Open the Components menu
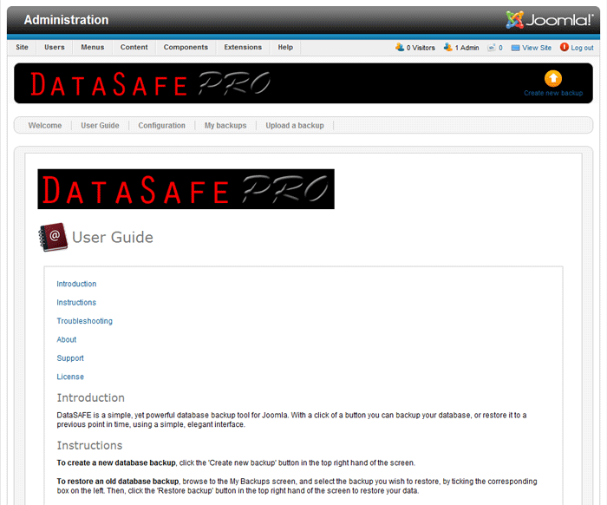 tap(186, 47)
